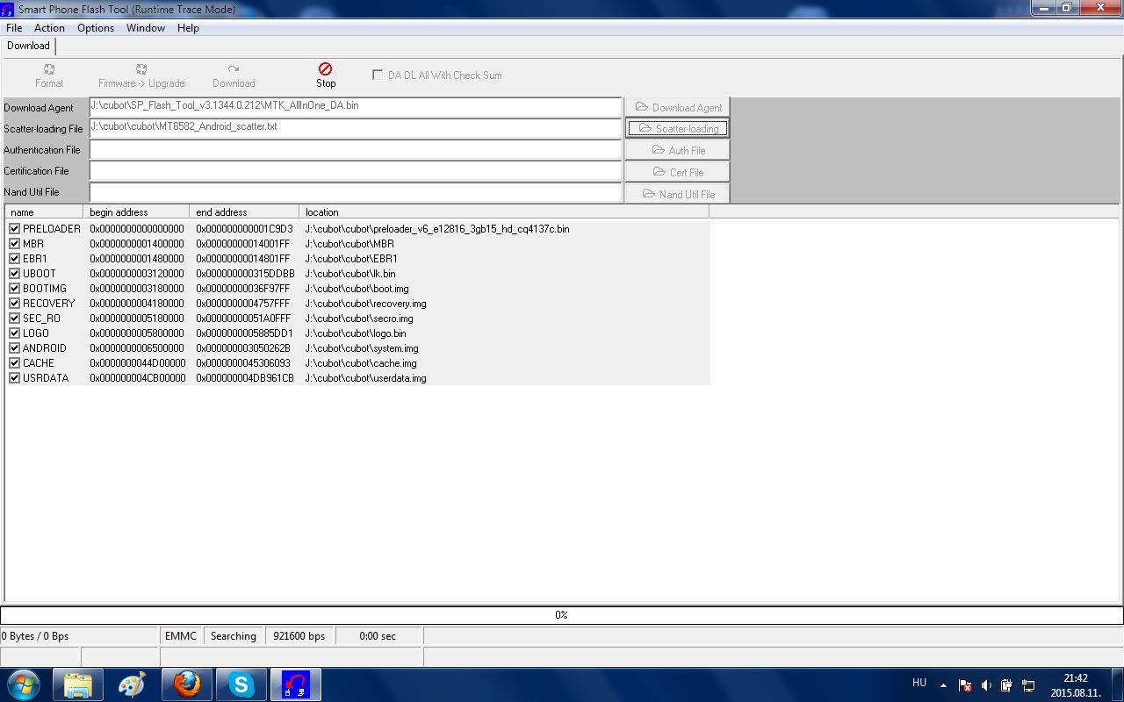
Task: Uncheck the SEC_RO partition checkbox
Action: tap(14, 319)
